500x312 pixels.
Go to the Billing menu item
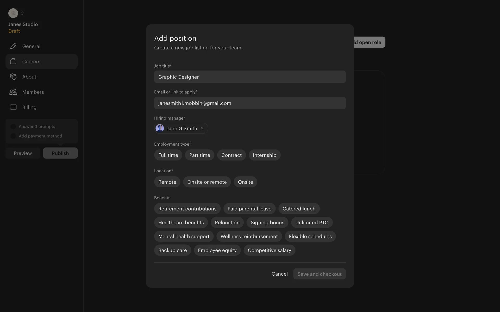tap(29, 107)
